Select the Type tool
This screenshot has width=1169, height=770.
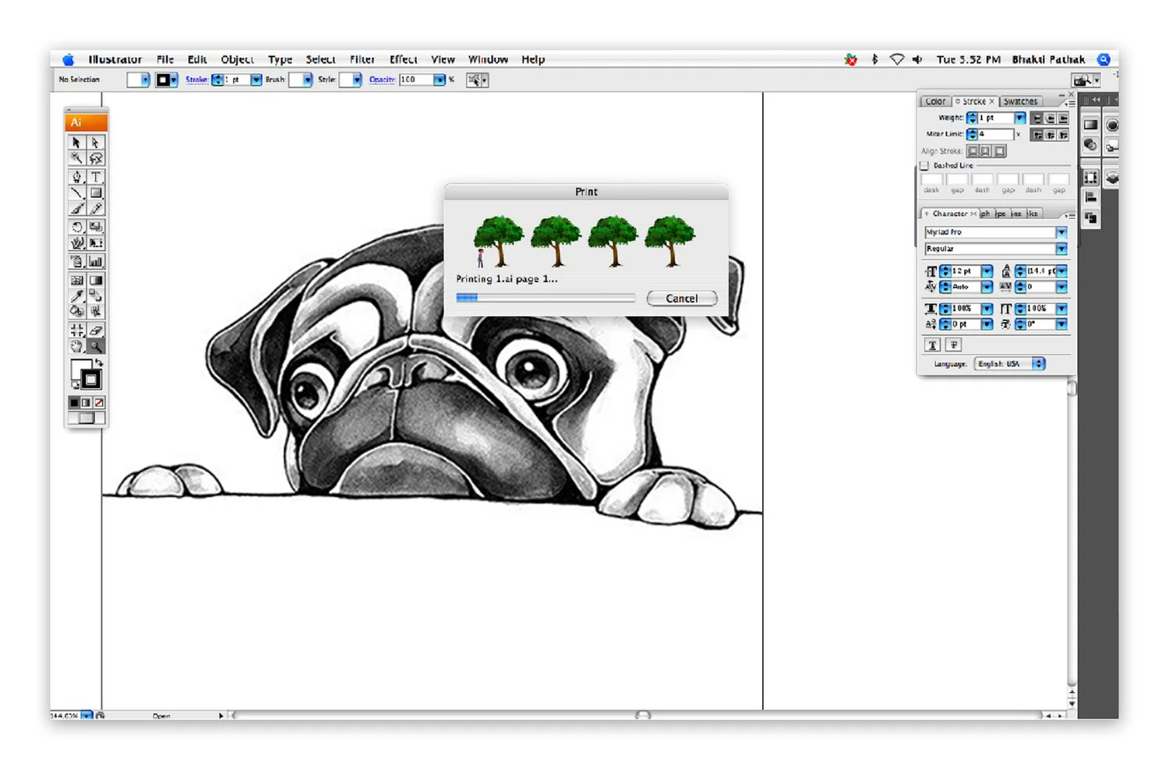96,177
